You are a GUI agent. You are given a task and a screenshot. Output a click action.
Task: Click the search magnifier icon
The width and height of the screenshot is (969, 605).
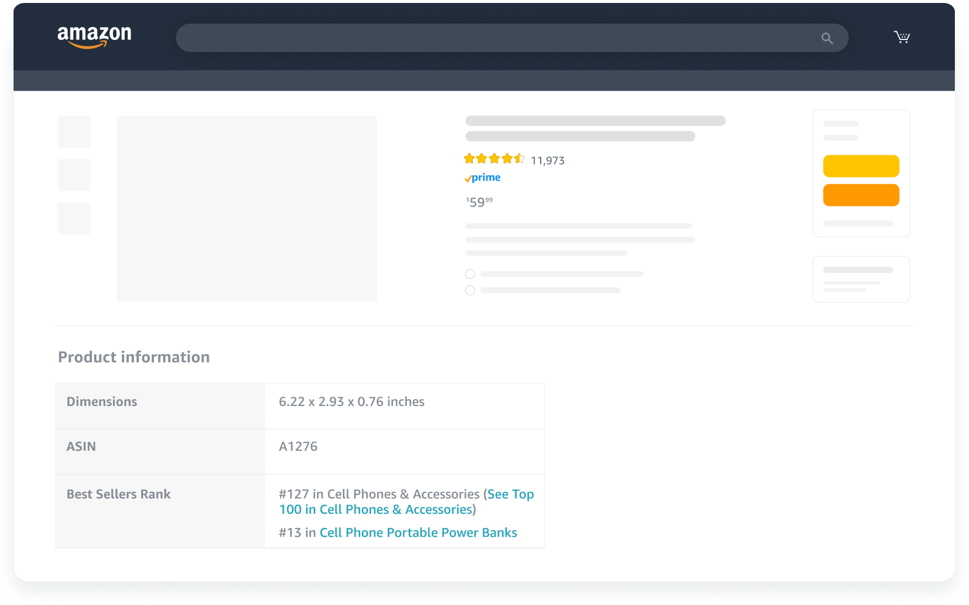(x=827, y=38)
